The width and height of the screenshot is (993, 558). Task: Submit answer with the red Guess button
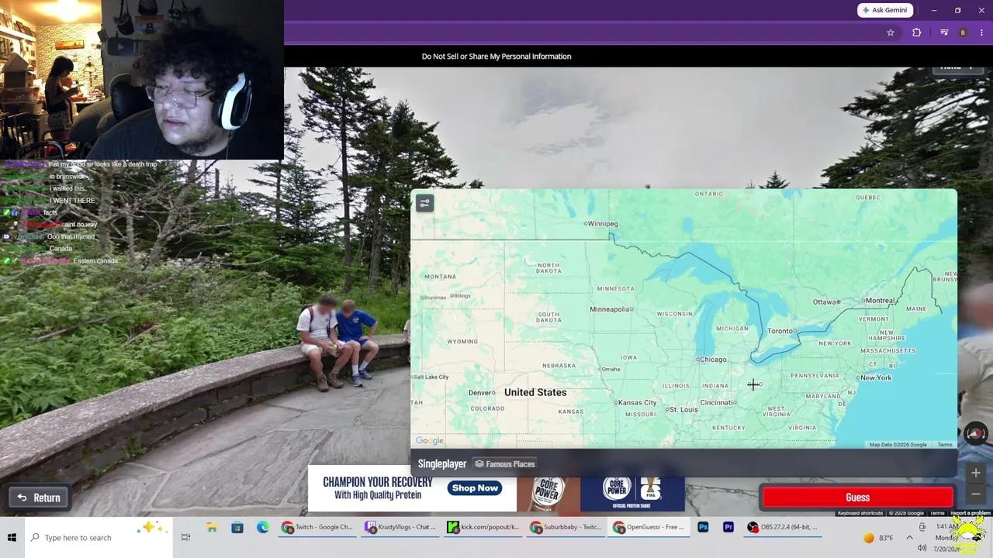click(x=858, y=498)
